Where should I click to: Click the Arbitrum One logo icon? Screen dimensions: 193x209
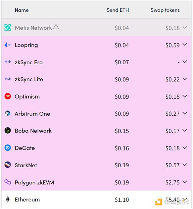[8, 113]
